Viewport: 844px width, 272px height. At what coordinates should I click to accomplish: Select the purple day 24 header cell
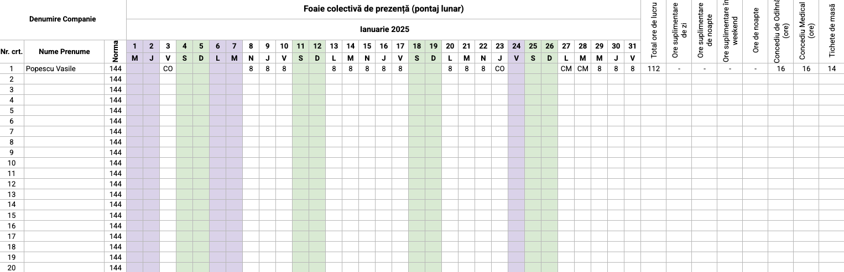click(x=516, y=46)
